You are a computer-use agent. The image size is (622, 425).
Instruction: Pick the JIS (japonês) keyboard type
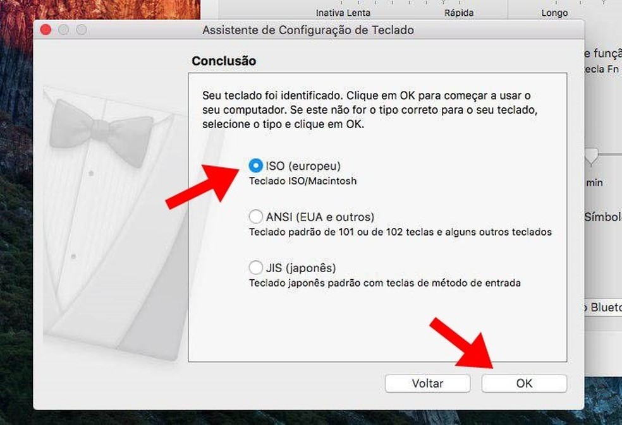coord(255,268)
